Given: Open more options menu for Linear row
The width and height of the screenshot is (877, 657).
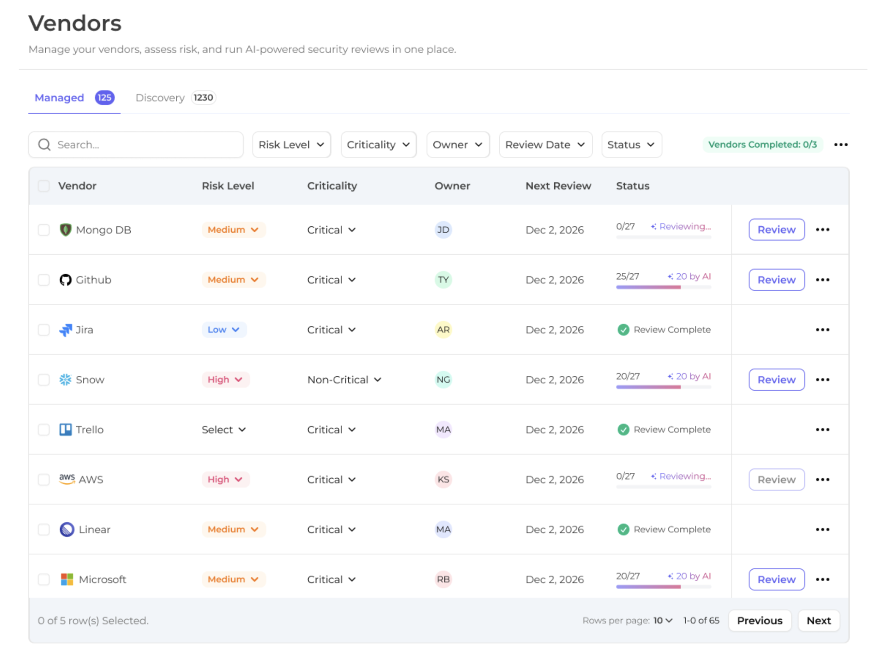Looking at the screenshot, I should pos(822,529).
